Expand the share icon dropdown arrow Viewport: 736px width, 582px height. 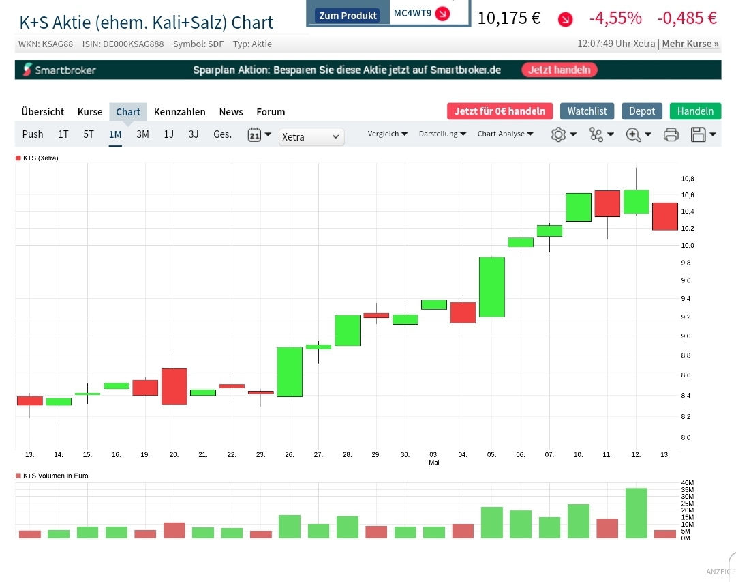pyautogui.click(x=610, y=134)
